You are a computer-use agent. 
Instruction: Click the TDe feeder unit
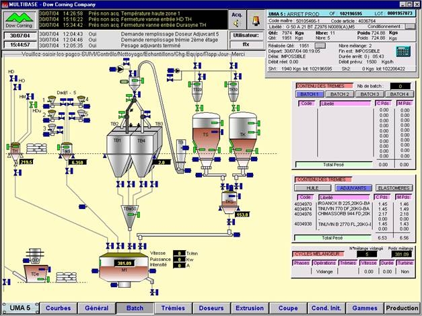click(x=34, y=274)
